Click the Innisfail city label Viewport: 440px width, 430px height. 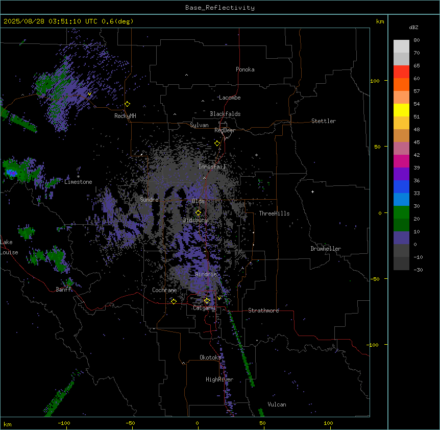[x=212, y=166]
